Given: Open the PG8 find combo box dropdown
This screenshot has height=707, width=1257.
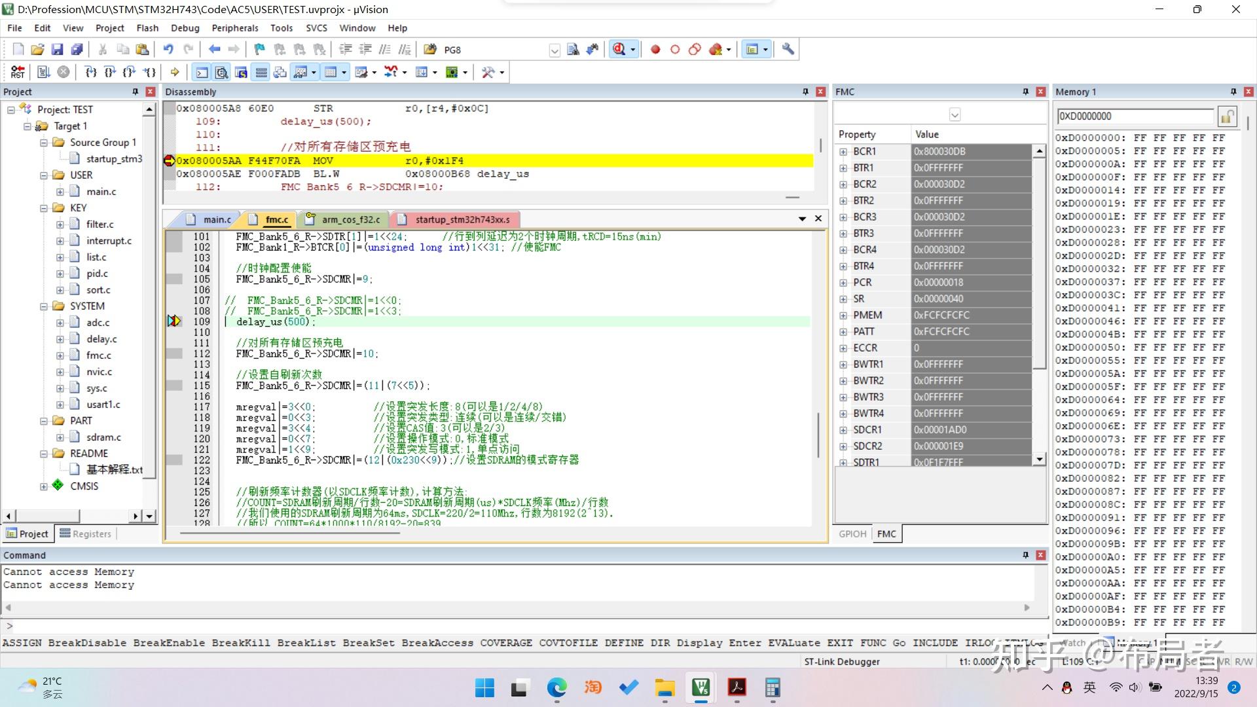Looking at the screenshot, I should coord(555,50).
